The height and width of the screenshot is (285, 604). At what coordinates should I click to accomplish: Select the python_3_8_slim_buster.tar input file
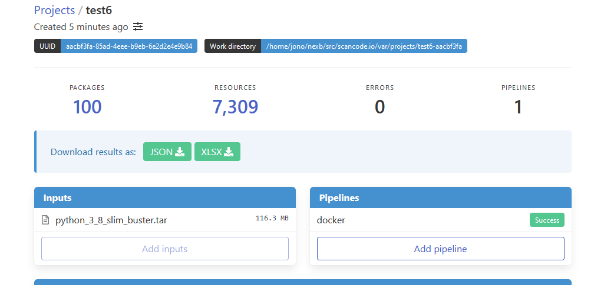tap(111, 220)
